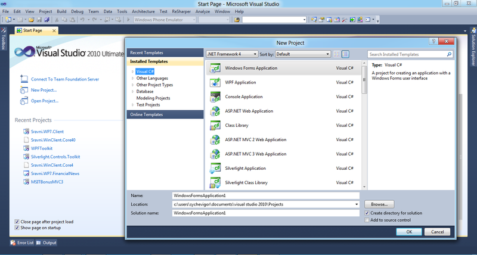Select the Modeling Projects tree item
This screenshot has width=477, height=255.
point(153,98)
